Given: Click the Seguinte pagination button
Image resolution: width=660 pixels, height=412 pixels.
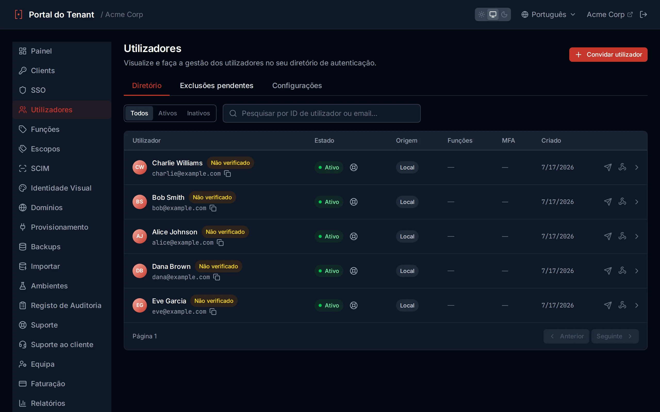Looking at the screenshot, I should tap(615, 336).
